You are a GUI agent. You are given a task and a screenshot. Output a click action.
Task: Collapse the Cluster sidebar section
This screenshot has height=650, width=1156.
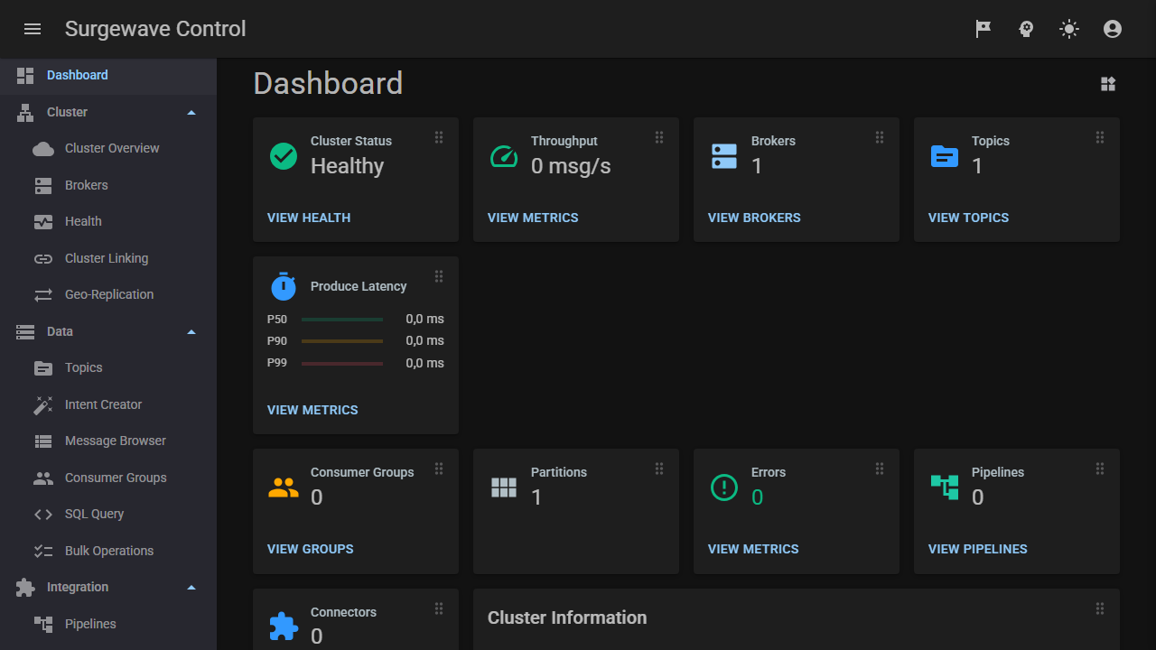click(191, 113)
